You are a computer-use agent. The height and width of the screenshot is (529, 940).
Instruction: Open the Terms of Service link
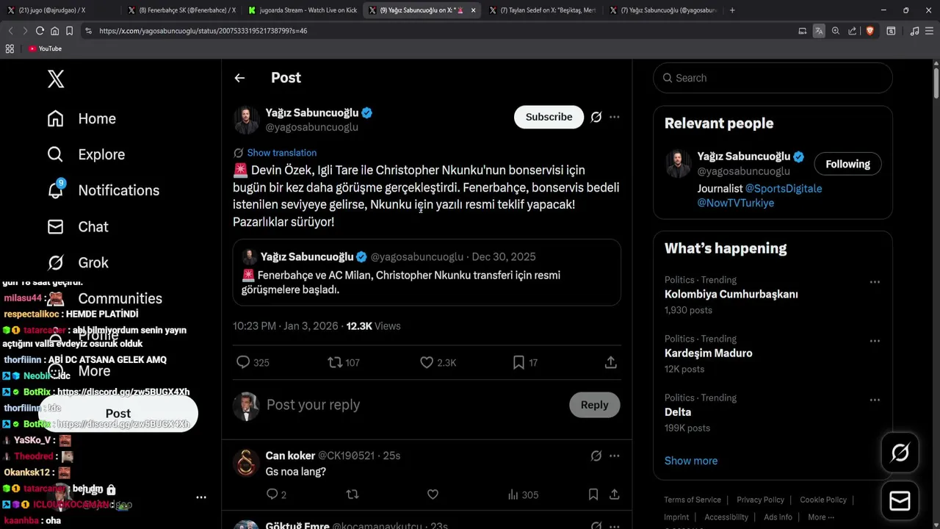click(693, 500)
